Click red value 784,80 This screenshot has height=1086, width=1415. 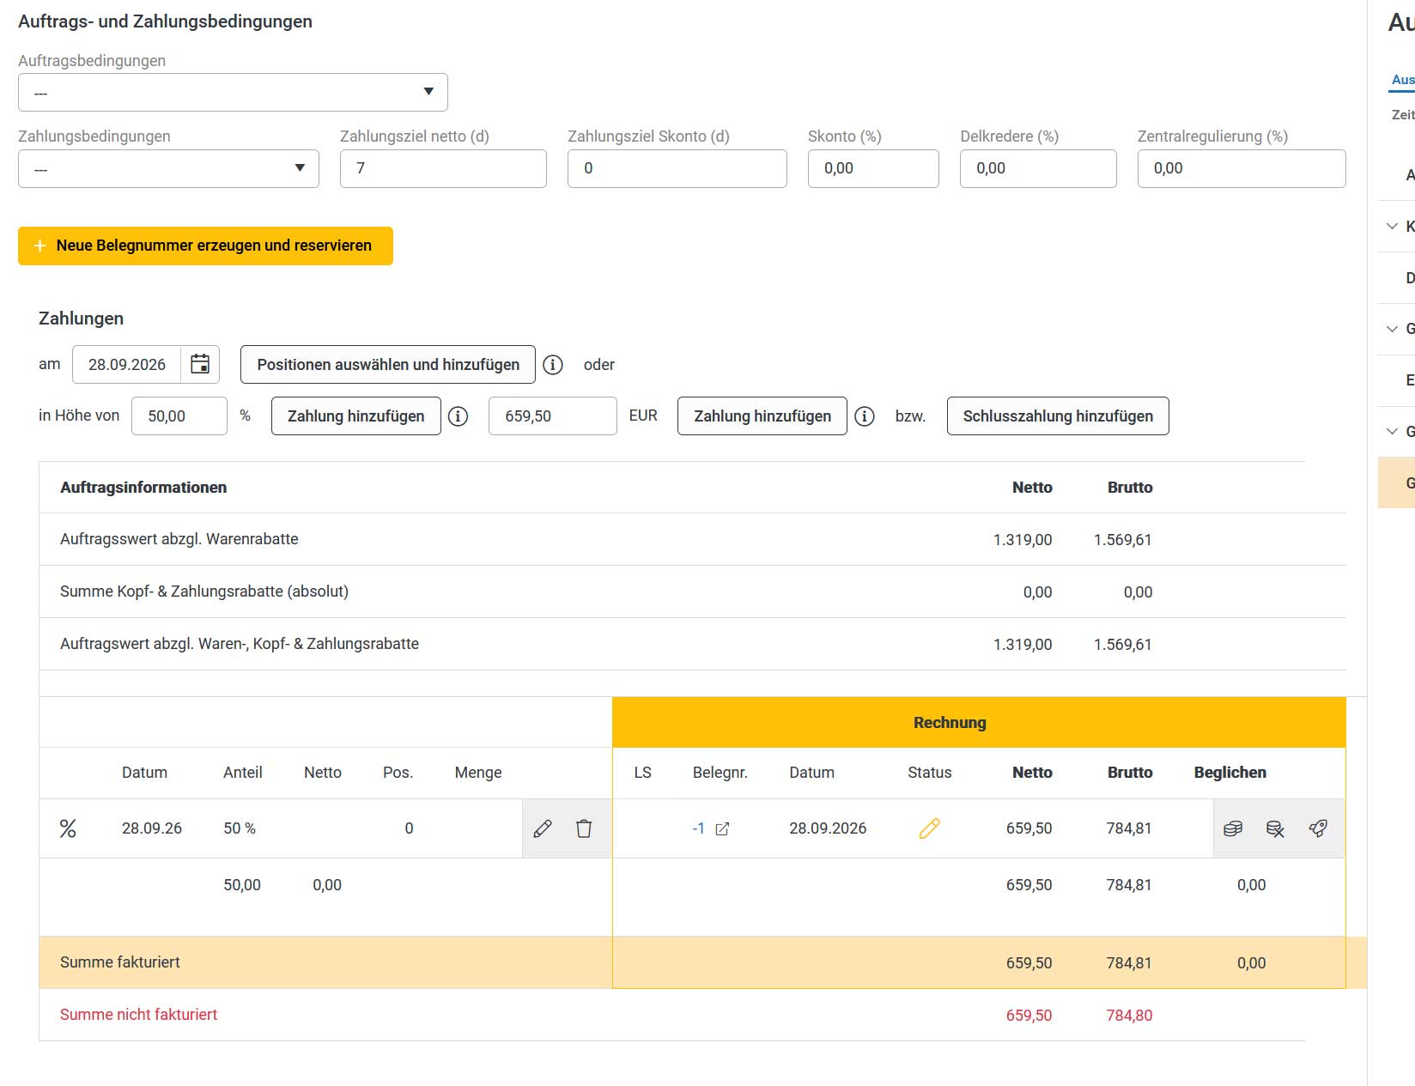(x=1129, y=1016)
